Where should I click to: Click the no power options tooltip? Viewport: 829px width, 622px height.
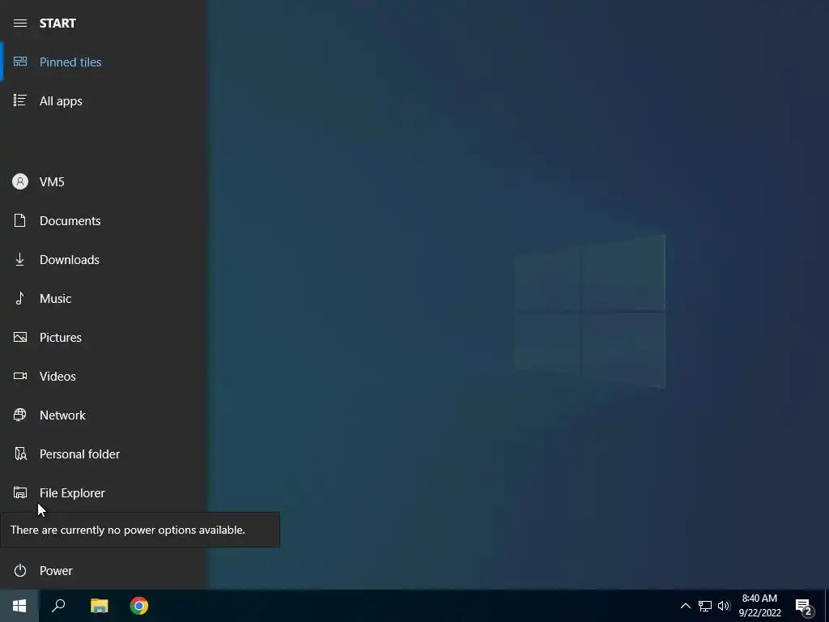pyautogui.click(x=140, y=530)
